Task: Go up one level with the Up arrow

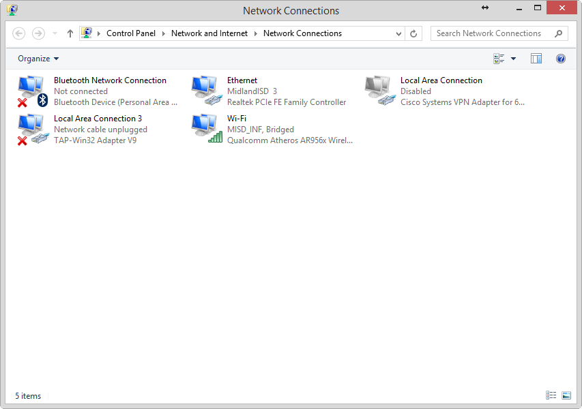Action: [70, 33]
